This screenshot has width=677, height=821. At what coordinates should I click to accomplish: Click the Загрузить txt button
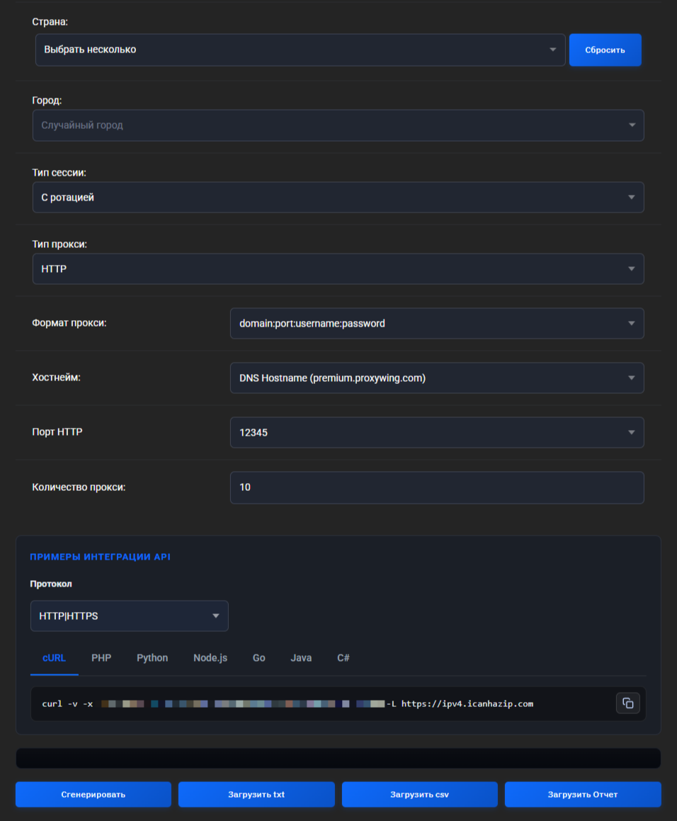coord(256,794)
